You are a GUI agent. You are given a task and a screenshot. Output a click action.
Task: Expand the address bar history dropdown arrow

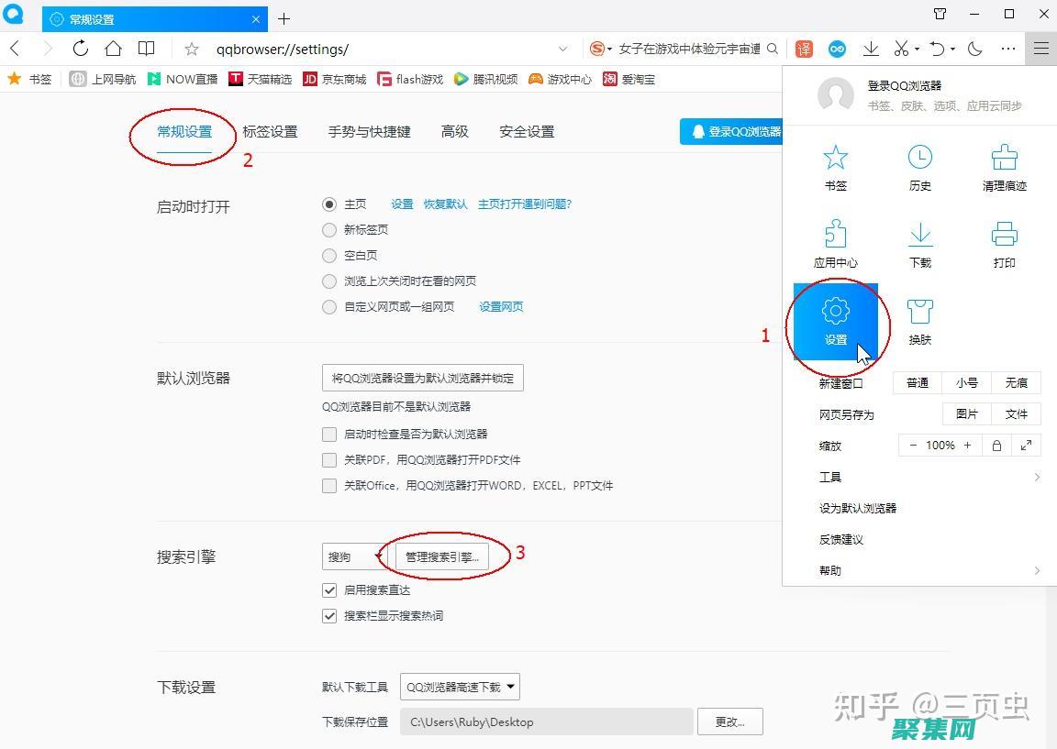point(562,50)
